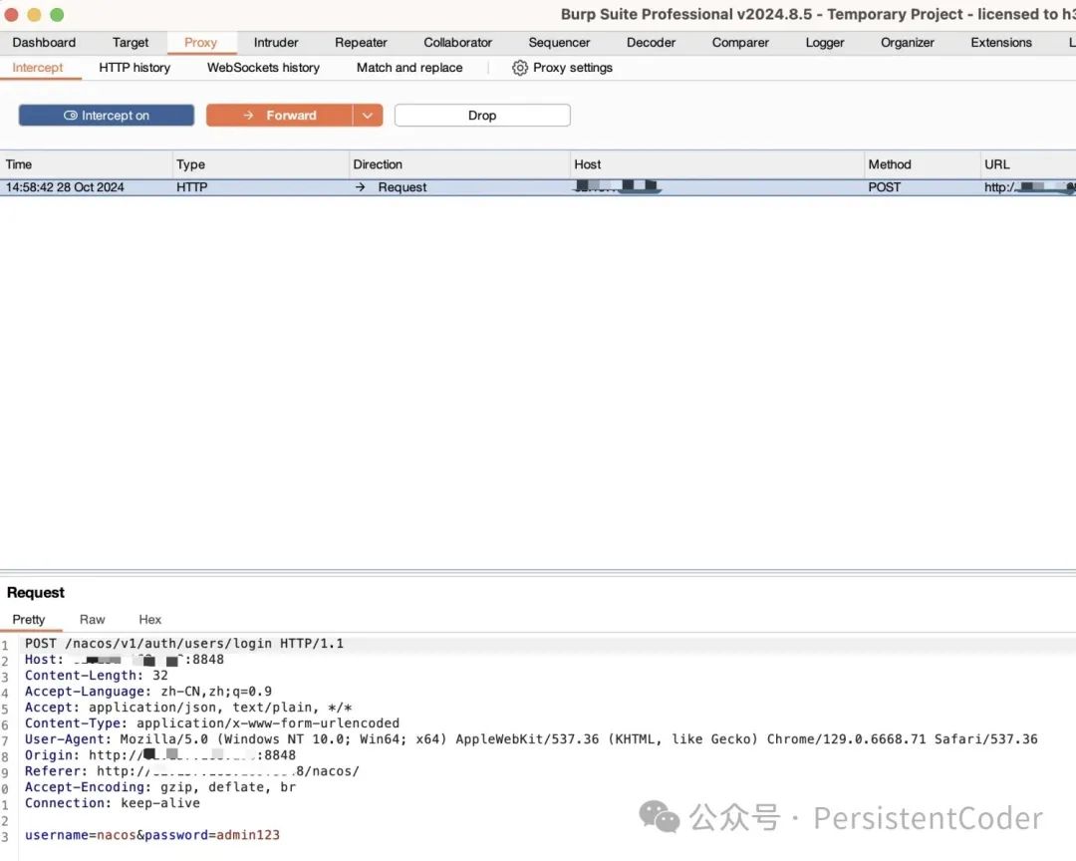
Task: Open the Comparer tab
Action: (740, 43)
